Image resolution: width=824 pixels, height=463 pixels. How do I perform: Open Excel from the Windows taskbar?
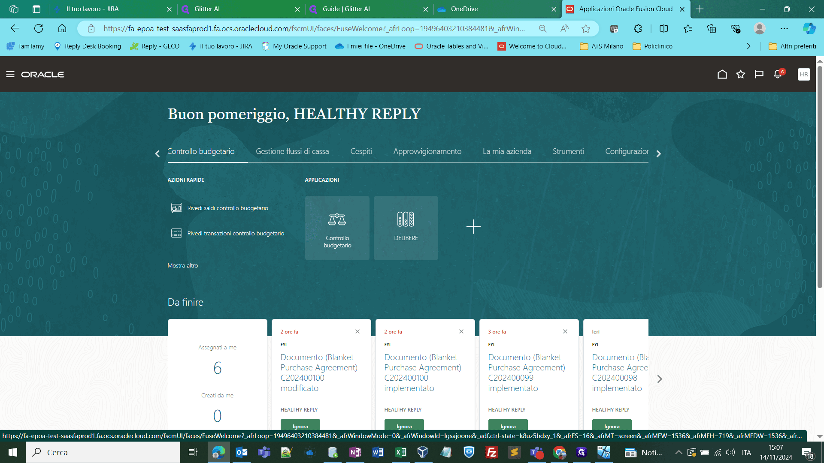click(x=400, y=452)
